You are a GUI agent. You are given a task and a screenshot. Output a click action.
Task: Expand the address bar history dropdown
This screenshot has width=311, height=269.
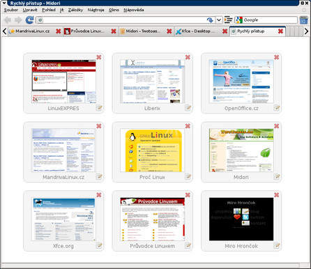(219, 20)
